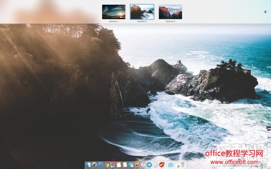This screenshot has height=169, width=271.
Task: Open Twitter bird icon in dock
Action: pyautogui.click(x=149, y=165)
